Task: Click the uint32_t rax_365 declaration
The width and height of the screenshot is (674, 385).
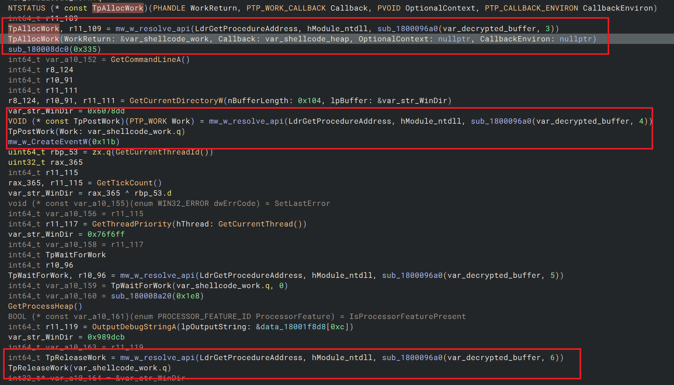Action: pyautogui.click(x=45, y=162)
